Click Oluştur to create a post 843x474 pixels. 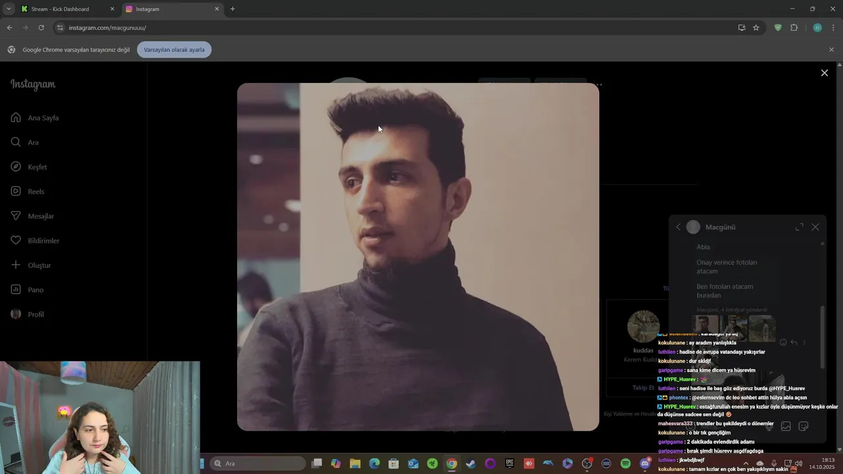[x=31, y=265]
